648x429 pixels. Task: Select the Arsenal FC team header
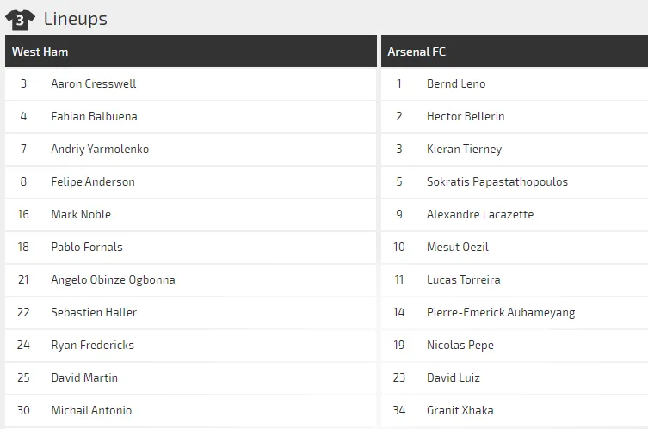(x=417, y=52)
